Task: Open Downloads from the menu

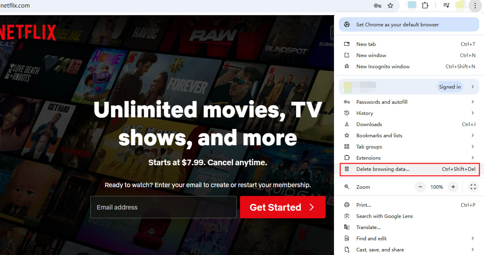Action: click(x=409, y=125)
